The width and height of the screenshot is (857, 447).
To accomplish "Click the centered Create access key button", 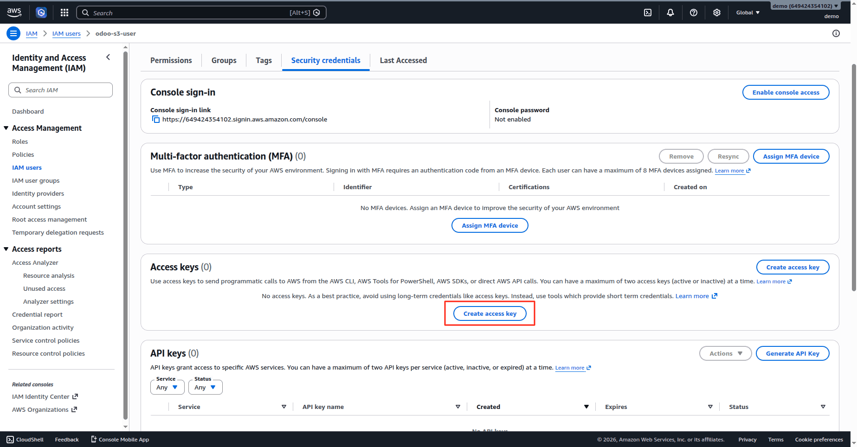I will tap(490, 313).
